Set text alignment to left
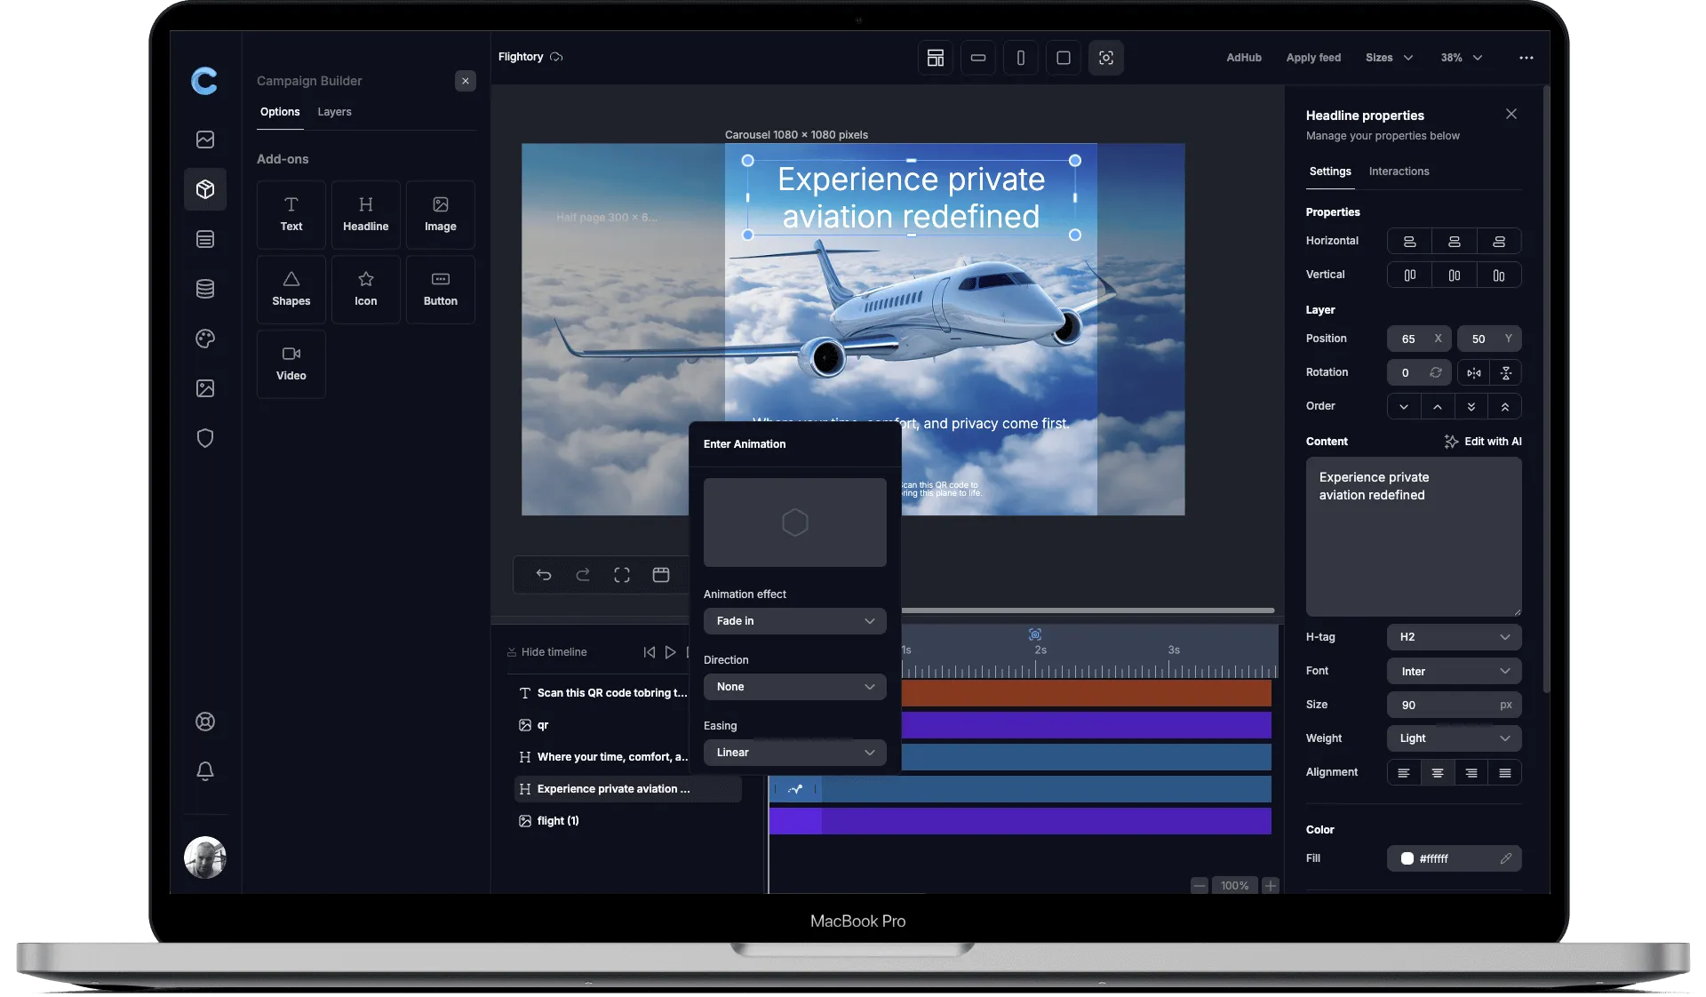This screenshot has height=997, width=1706. click(x=1404, y=773)
